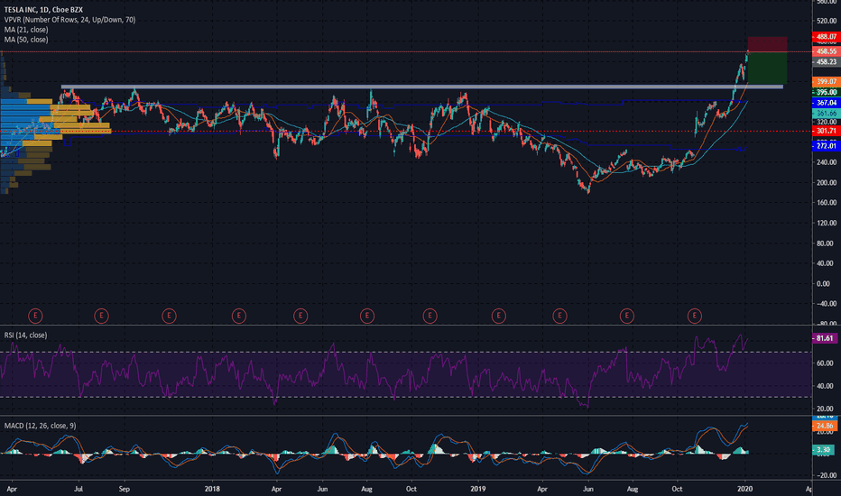This screenshot has width=841, height=496.
Task: Click the 2020 label on time axis
Action: pyautogui.click(x=745, y=489)
